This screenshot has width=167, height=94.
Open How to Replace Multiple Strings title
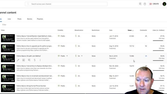click(34, 66)
